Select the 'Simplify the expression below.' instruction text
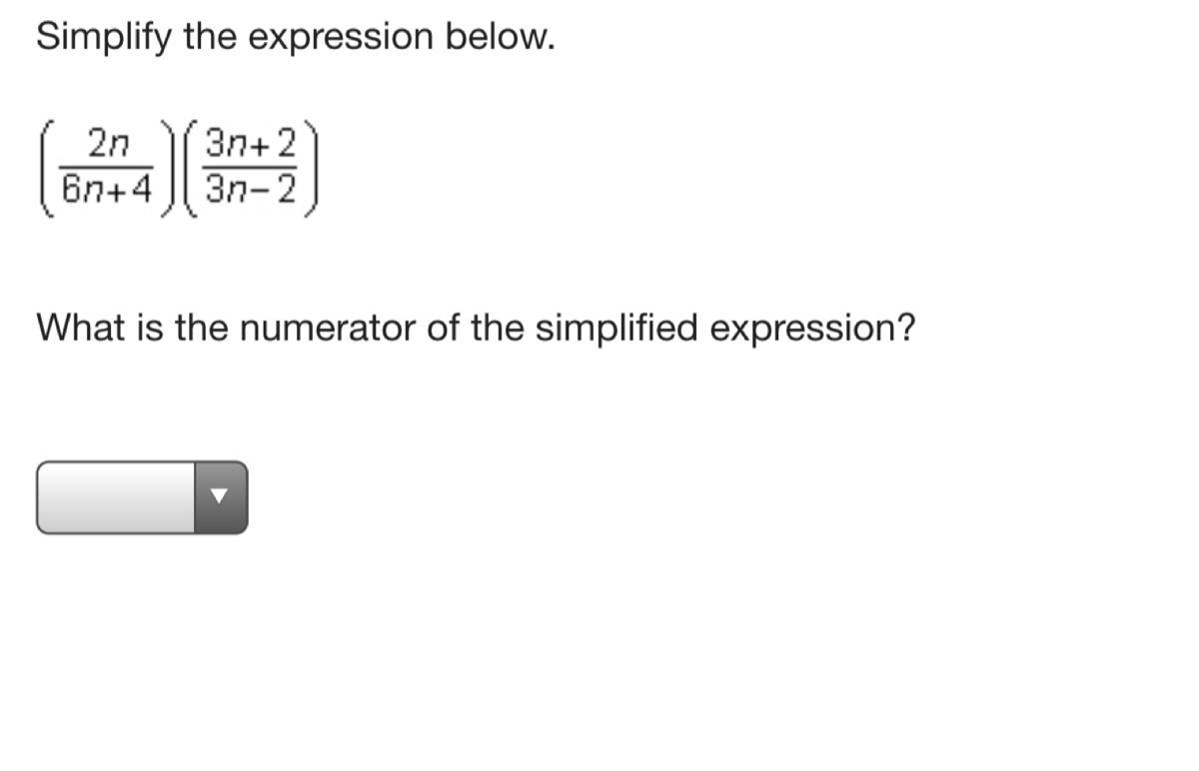Image resolution: width=1199 pixels, height=772 pixels. (x=295, y=38)
